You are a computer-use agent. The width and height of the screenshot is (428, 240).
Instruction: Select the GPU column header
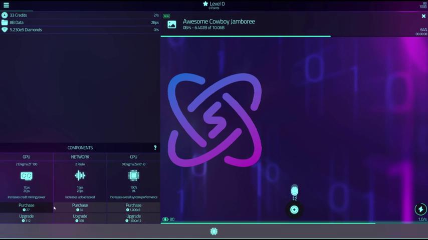pyautogui.click(x=27, y=157)
